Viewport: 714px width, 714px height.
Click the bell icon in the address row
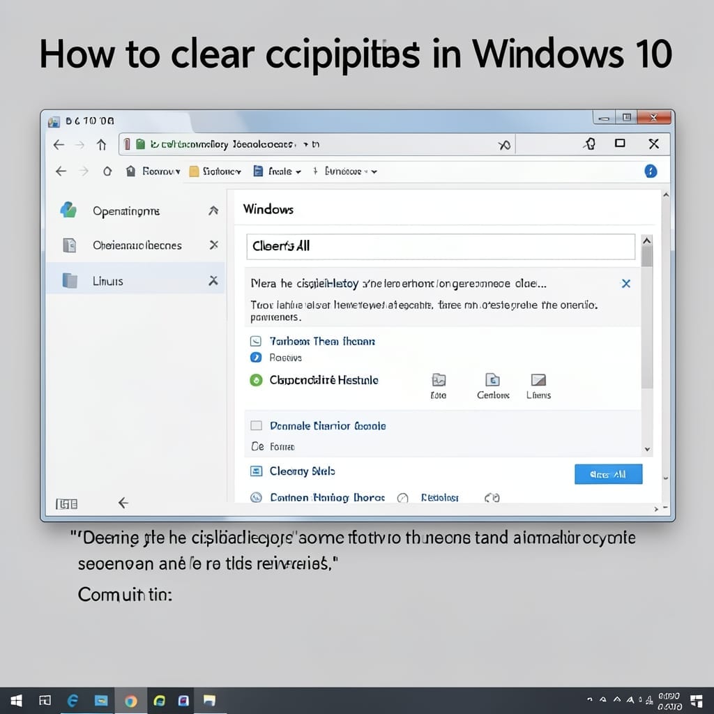(590, 144)
